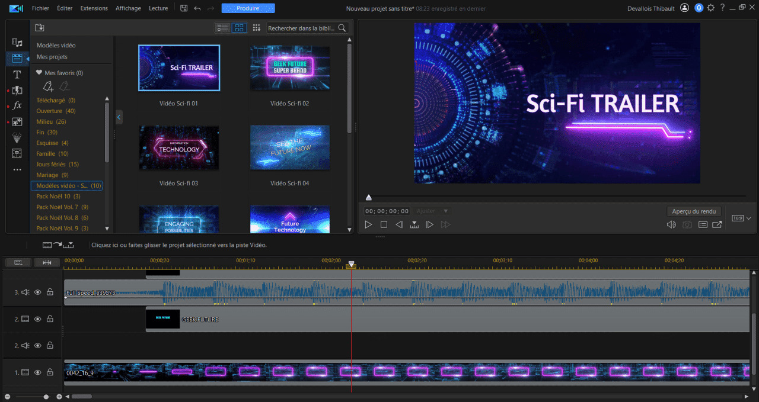Image resolution: width=759 pixels, height=402 pixels.
Task: Click the add new tag icon
Action: (49, 86)
